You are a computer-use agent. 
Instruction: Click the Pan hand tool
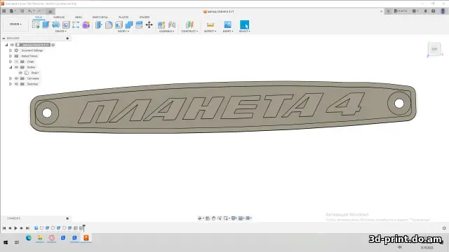(x=213, y=218)
